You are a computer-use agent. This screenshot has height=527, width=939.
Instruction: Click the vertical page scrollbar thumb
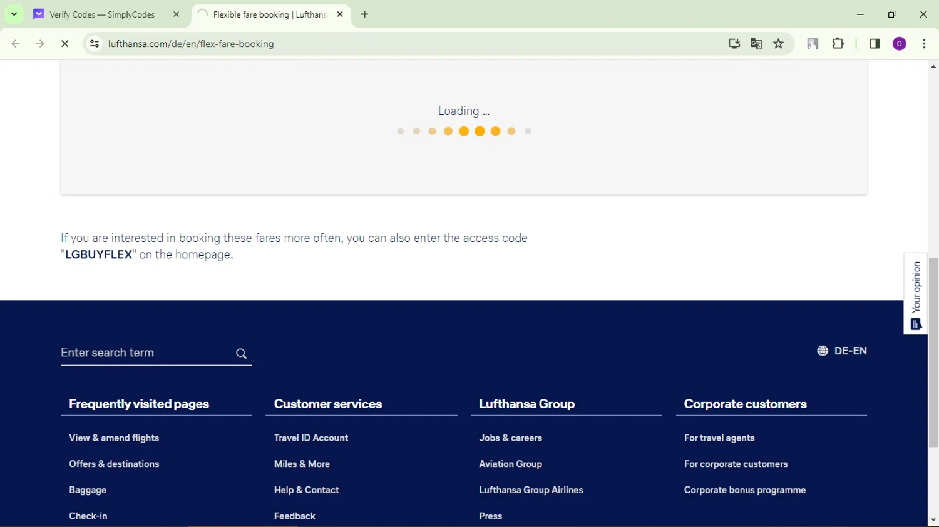point(933,352)
